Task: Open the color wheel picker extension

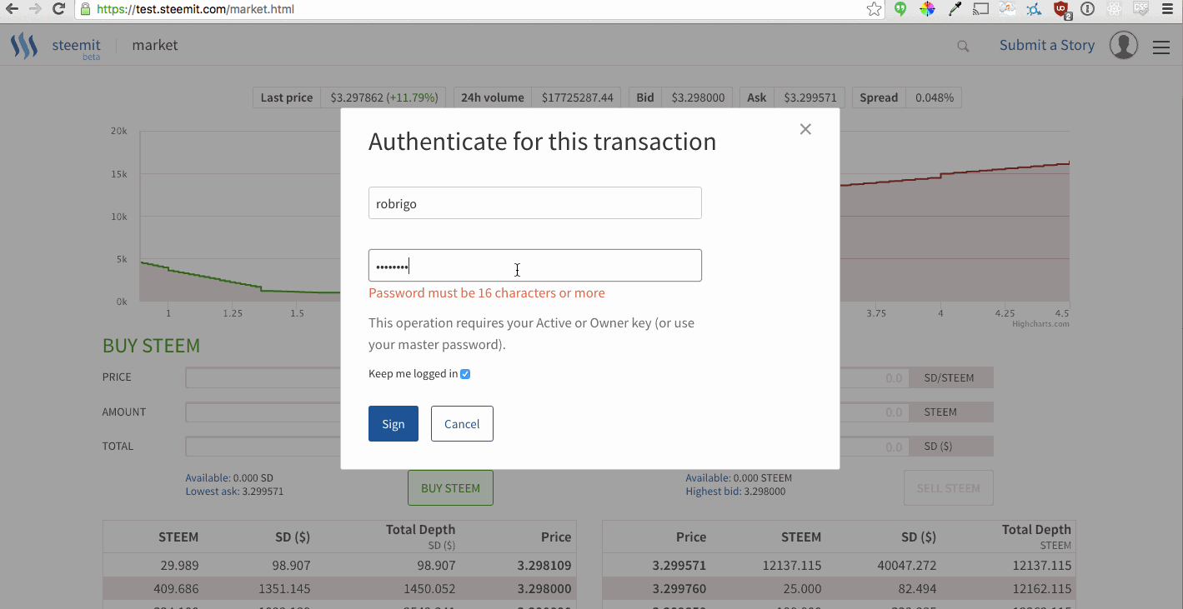Action: point(927,10)
